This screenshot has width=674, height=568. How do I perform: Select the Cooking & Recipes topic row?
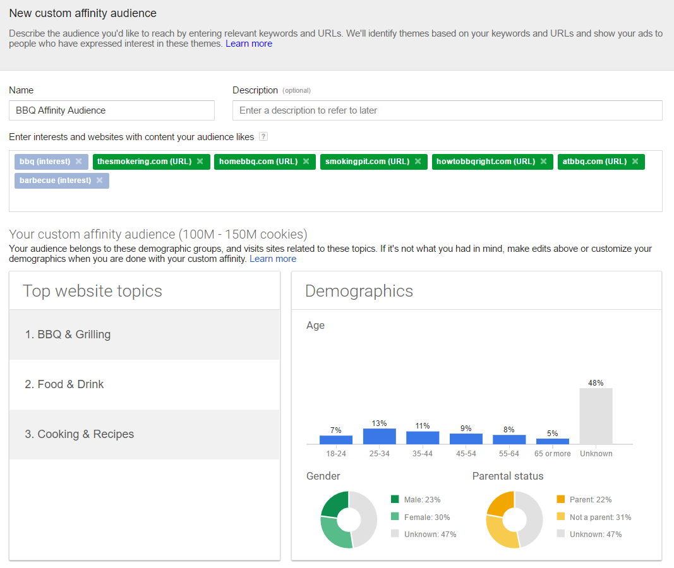coord(145,434)
